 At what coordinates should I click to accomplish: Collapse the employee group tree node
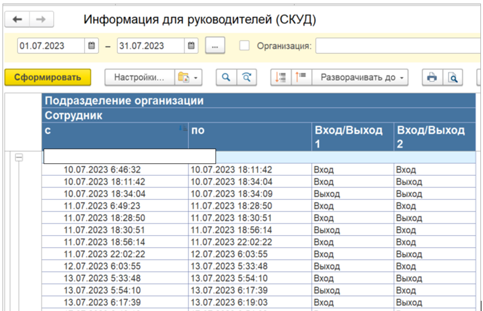tap(19, 158)
